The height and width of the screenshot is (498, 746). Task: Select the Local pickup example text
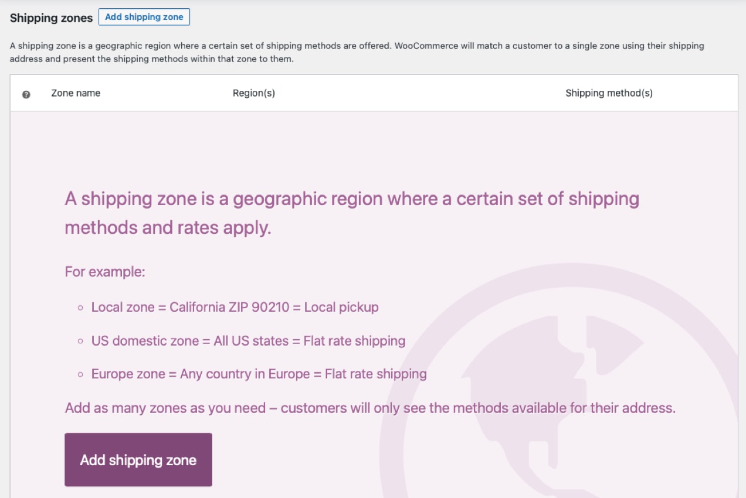click(339, 307)
